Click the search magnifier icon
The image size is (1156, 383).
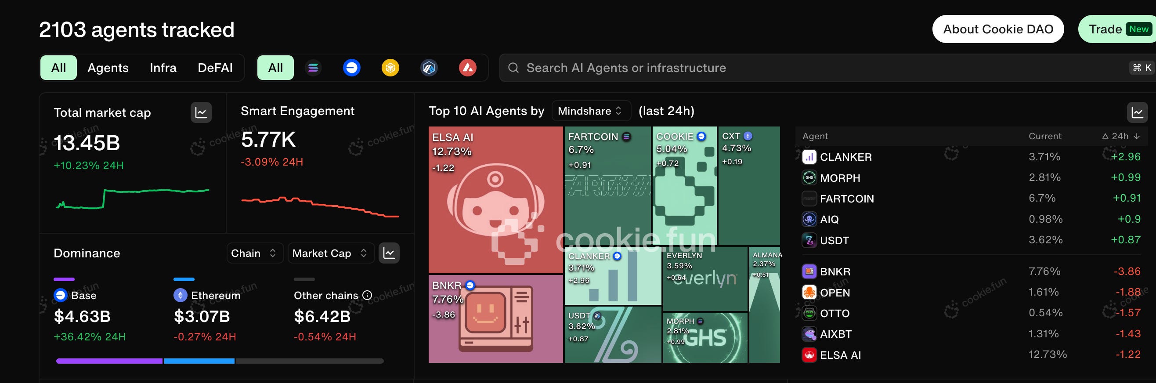click(513, 68)
